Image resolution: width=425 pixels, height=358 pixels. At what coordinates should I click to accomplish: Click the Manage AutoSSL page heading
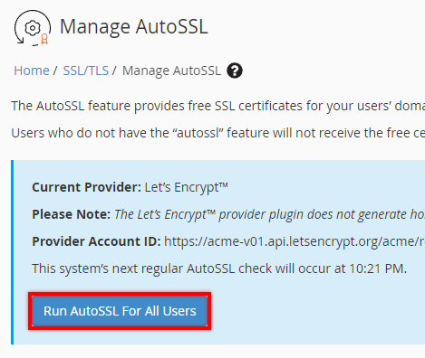pos(134,26)
